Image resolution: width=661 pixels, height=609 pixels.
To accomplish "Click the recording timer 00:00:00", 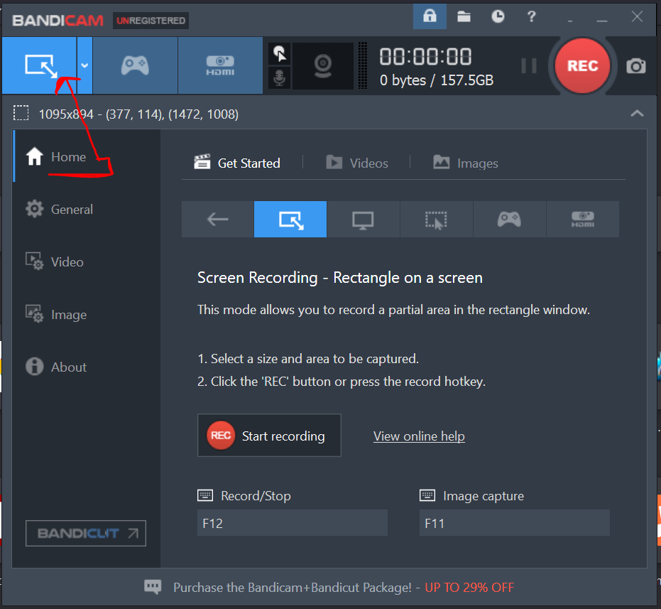I will point(425,57).
